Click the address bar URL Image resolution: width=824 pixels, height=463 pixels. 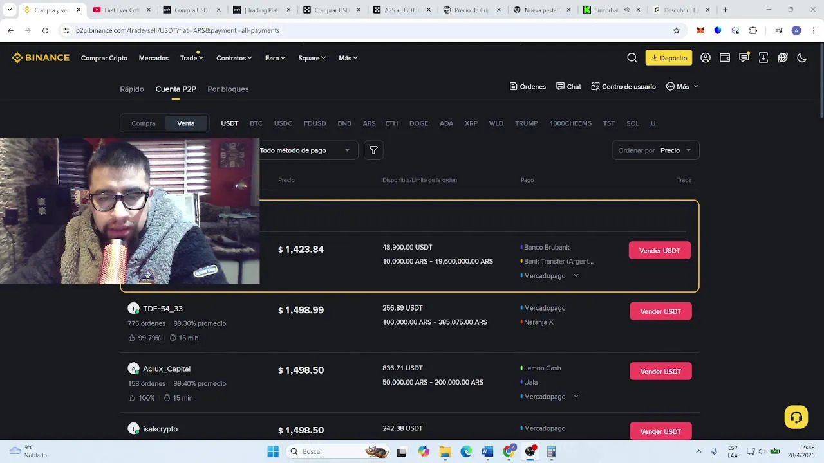point(178,30)
